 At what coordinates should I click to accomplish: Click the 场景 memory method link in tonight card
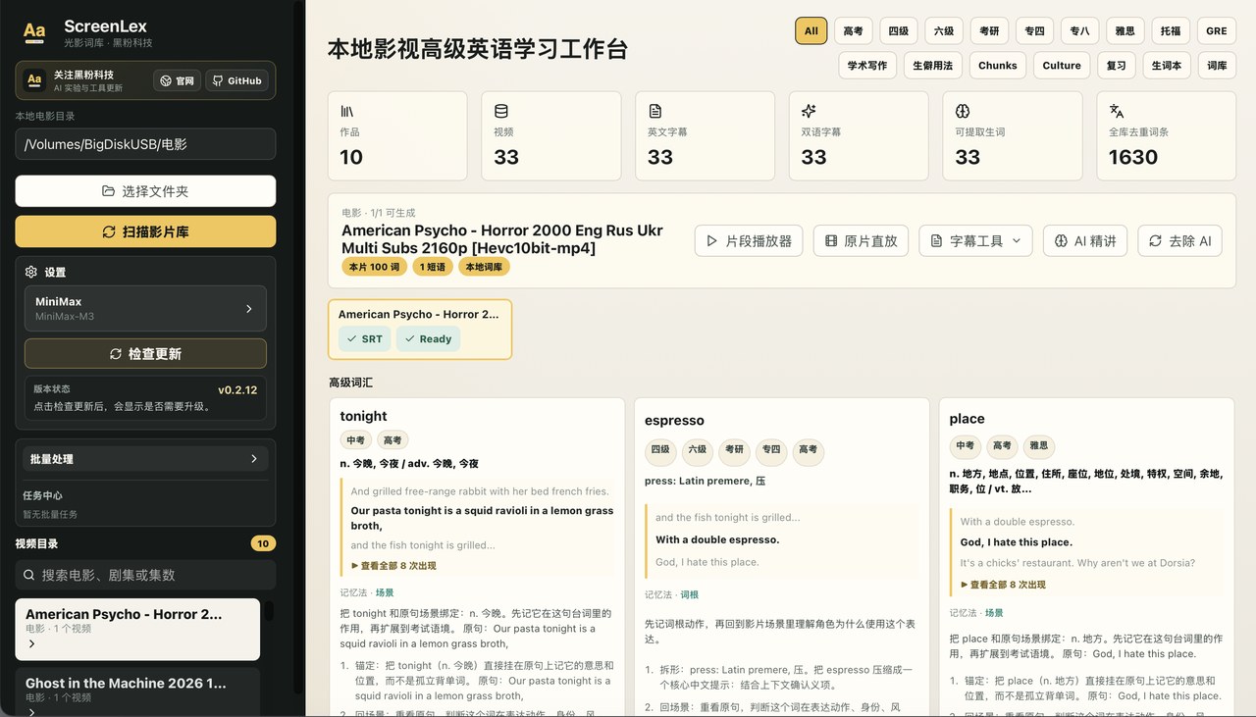point(385,592)
